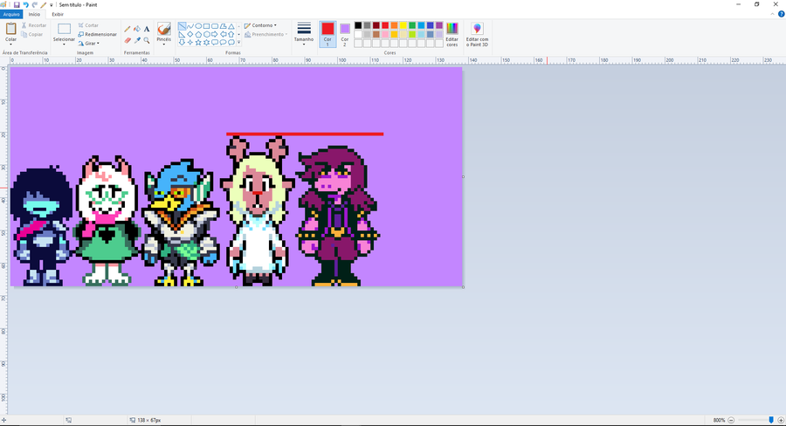Open the Arquivo file menu
The height and width of the screenshot is (426, 786).
11,14
